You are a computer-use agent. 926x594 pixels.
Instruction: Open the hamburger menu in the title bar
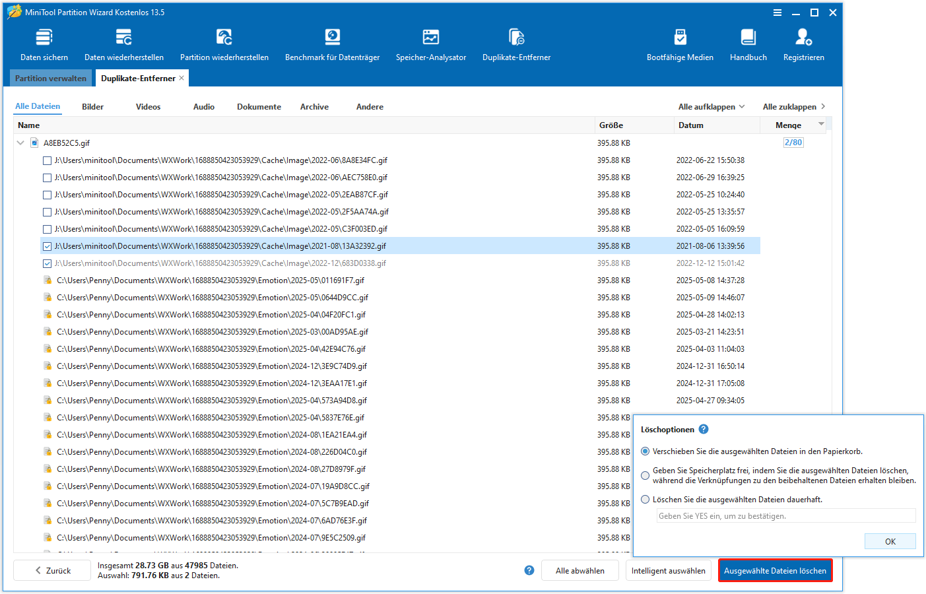coord(777,12)
